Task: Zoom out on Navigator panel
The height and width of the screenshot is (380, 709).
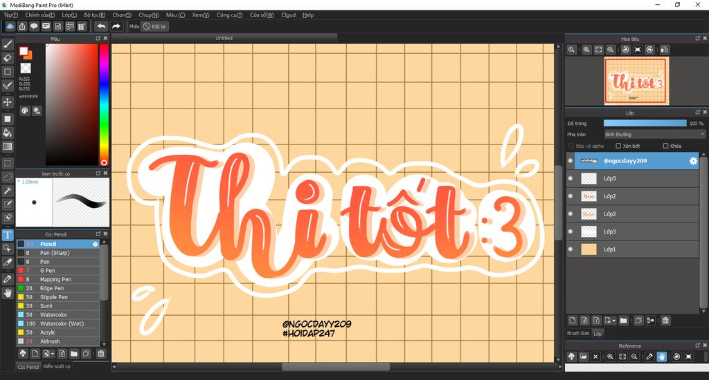Action: pyautogui.click(x=611, y=50)
